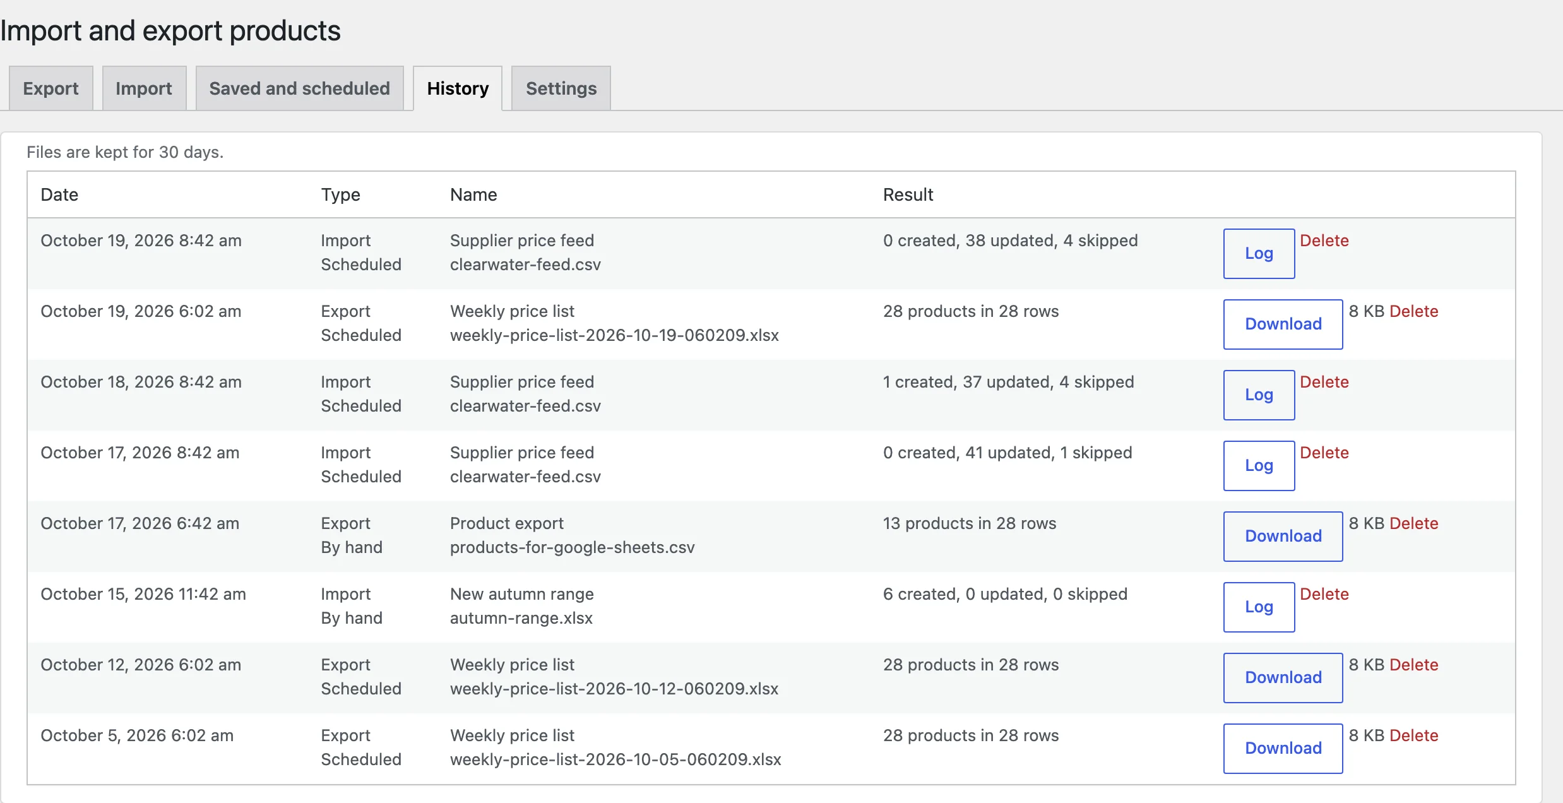The width and height of the screenshot is (1563, 803).
Task: Switch to the Export tab
Action: [x=51, y=88]
